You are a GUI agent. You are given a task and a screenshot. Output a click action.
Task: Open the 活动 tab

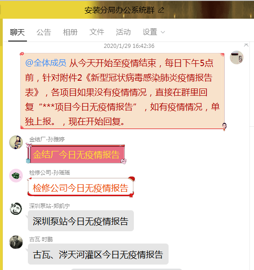(123, 32)
